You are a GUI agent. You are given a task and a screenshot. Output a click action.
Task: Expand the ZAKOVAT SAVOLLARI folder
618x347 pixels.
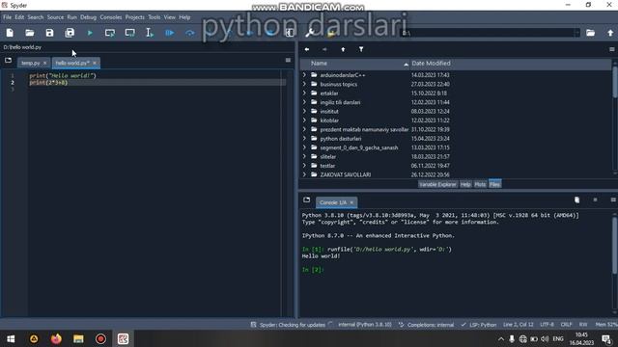304,174
